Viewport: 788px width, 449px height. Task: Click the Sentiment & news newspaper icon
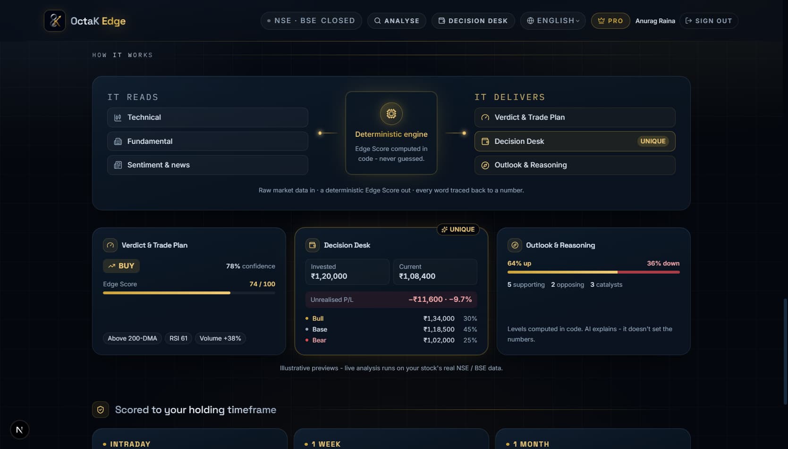pos(118,165)
